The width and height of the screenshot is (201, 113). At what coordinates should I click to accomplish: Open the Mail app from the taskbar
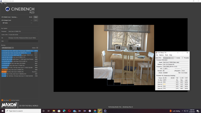(x=75, y=111)
